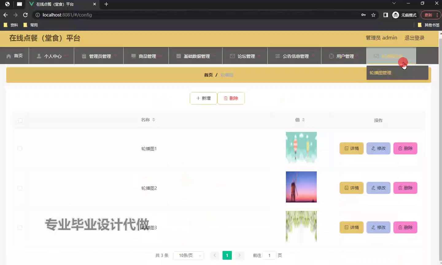Expand the 商品管理 menu
442x265 pixels.
tap(146, 56)
